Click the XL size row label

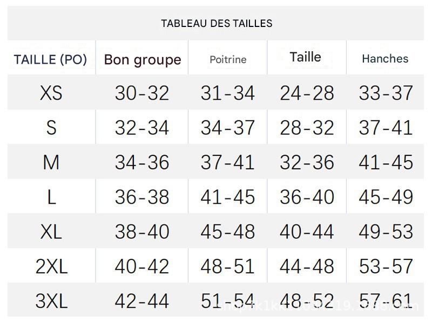51,232
